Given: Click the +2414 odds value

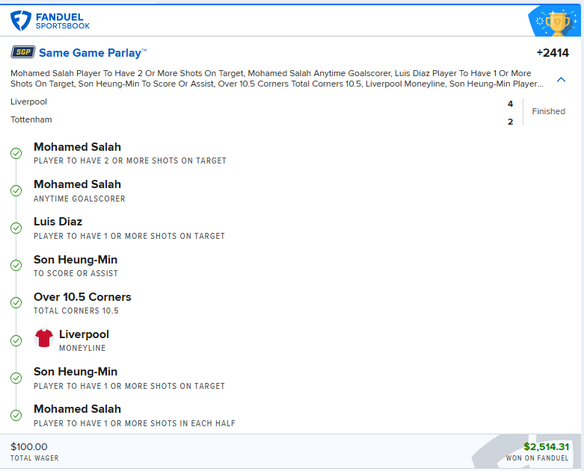Looking at the screenshot, I should [x=553, y=53].
